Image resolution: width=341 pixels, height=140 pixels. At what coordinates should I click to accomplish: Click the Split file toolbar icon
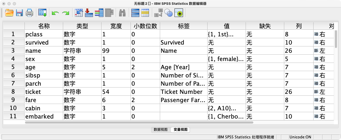135,13
